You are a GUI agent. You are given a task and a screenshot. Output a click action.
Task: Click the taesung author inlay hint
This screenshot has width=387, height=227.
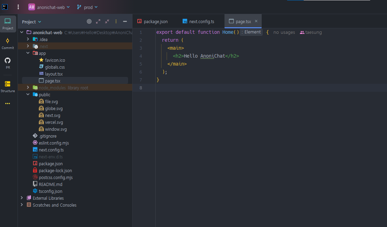[x=311, y=32]
